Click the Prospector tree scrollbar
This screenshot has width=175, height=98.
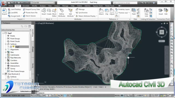tap(30, 52)
